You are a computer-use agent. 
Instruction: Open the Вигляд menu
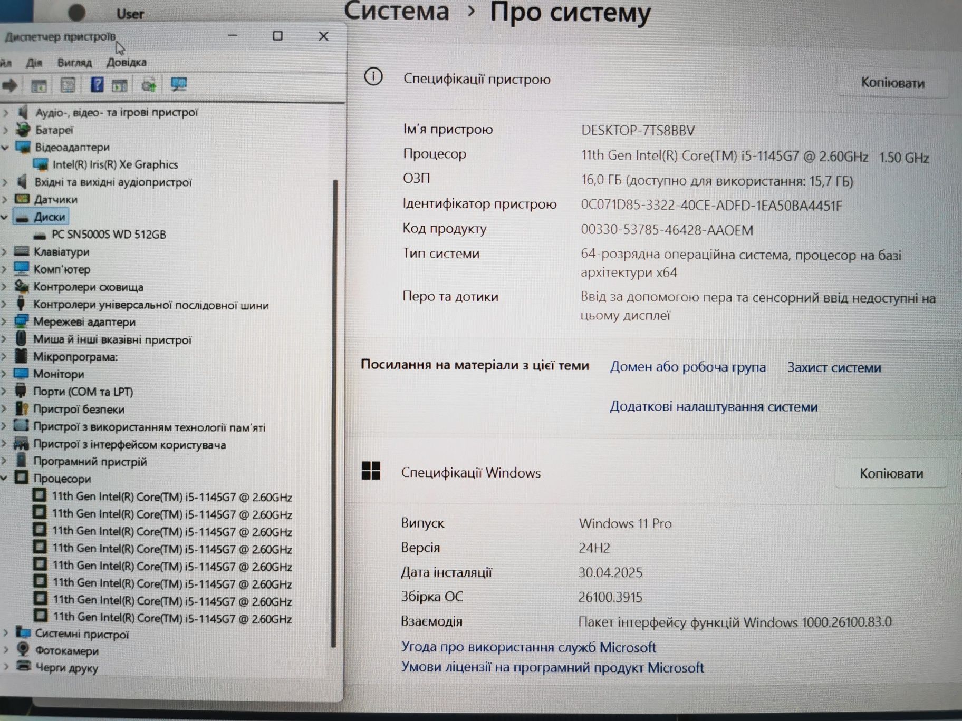(74, 63)
